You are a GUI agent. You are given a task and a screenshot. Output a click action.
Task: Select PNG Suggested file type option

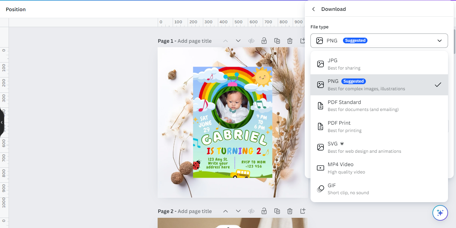[x=379, y=85]
